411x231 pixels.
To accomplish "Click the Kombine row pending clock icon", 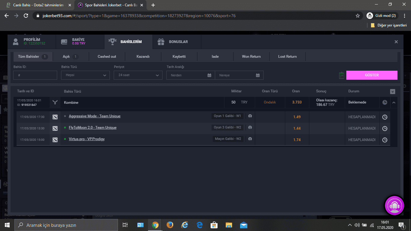I will (x=385, y=102).
